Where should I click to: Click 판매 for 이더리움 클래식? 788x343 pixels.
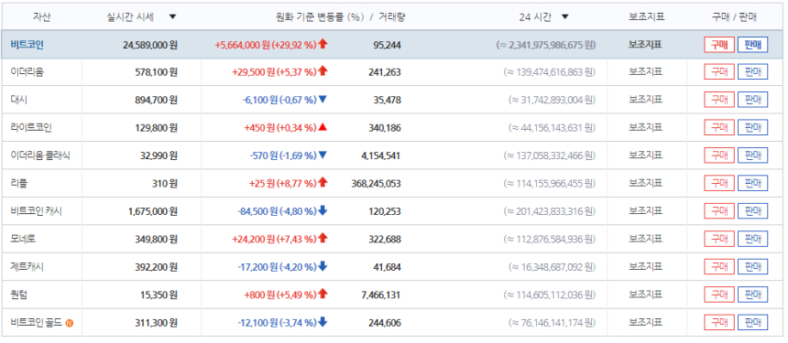pyautogui.click(x=753, y=155)
